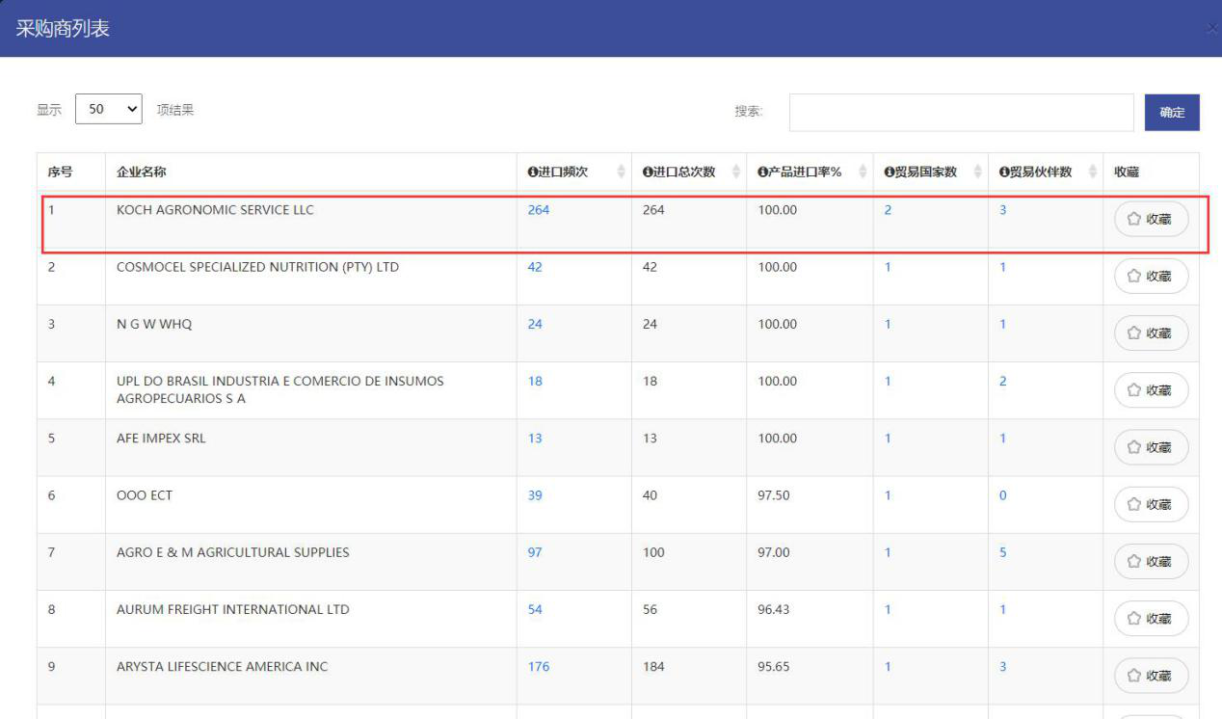
Task: Sort table by 贸易伙伴数 sort arrows
Action: pos(1092,173)
